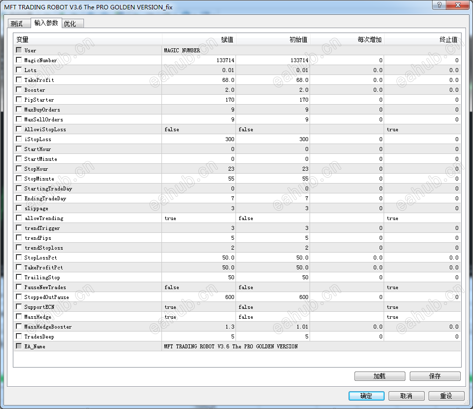This screenshot has width=473, height=409.
Task: Close the MFT Trading Robot dialog
Action: coord(458,5)
